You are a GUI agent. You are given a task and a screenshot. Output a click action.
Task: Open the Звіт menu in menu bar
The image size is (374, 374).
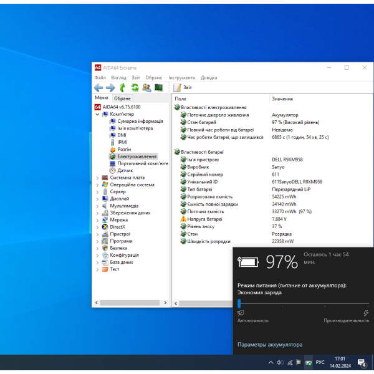tap(136, 77)
